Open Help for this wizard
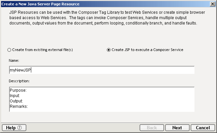 tap(14, 128)
